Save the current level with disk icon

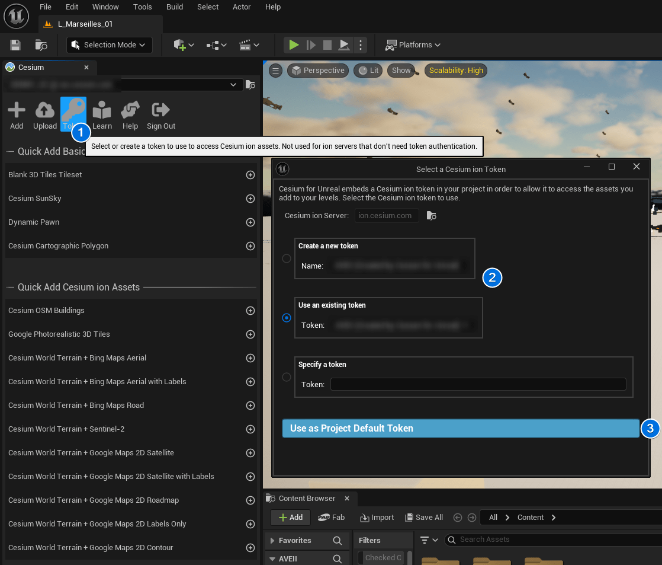coord(15,45)
